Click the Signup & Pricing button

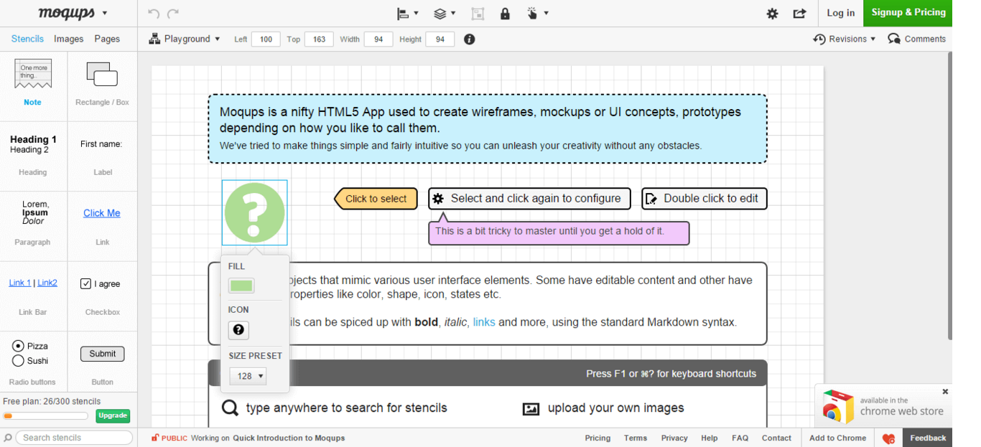(x=908, y=13)
